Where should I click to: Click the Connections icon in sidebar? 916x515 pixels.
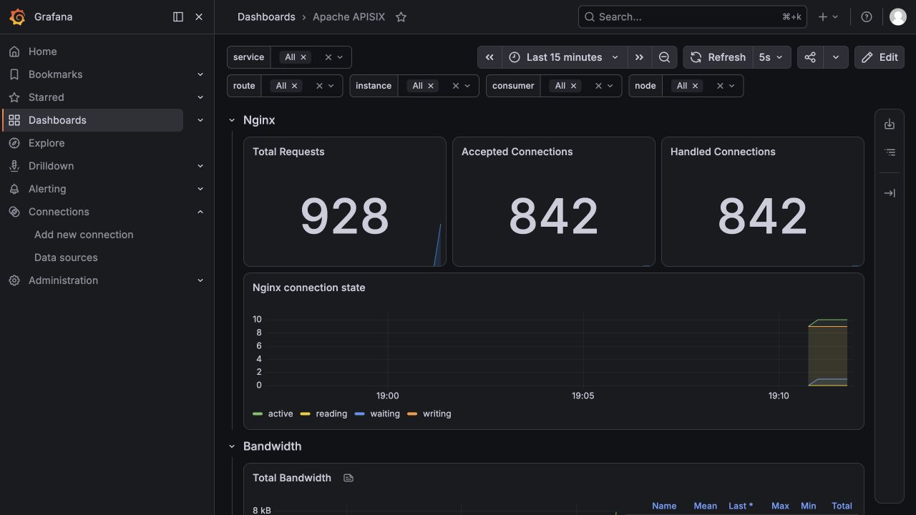[x=14, y=212]
